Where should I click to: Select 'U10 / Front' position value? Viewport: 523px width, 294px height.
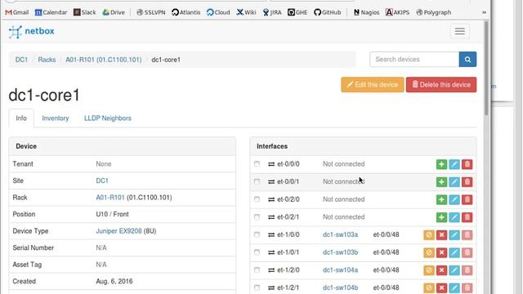(112, 214)
